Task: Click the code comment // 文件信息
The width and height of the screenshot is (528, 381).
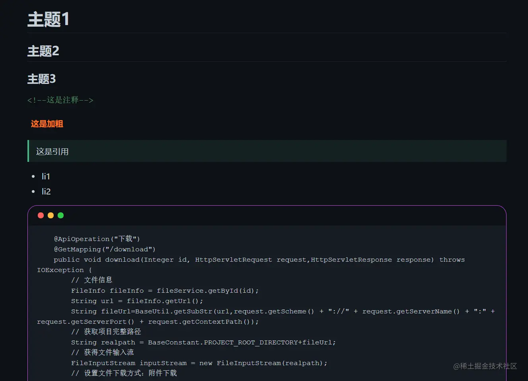Action: click(x=92, y=280)
